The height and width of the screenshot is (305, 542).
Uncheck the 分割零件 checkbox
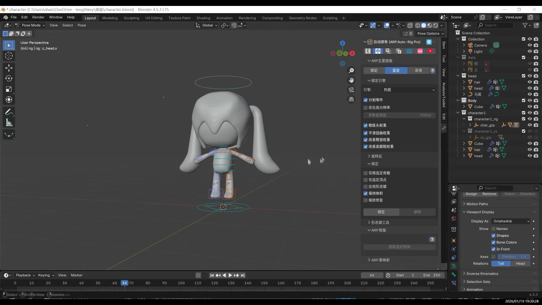366,100
